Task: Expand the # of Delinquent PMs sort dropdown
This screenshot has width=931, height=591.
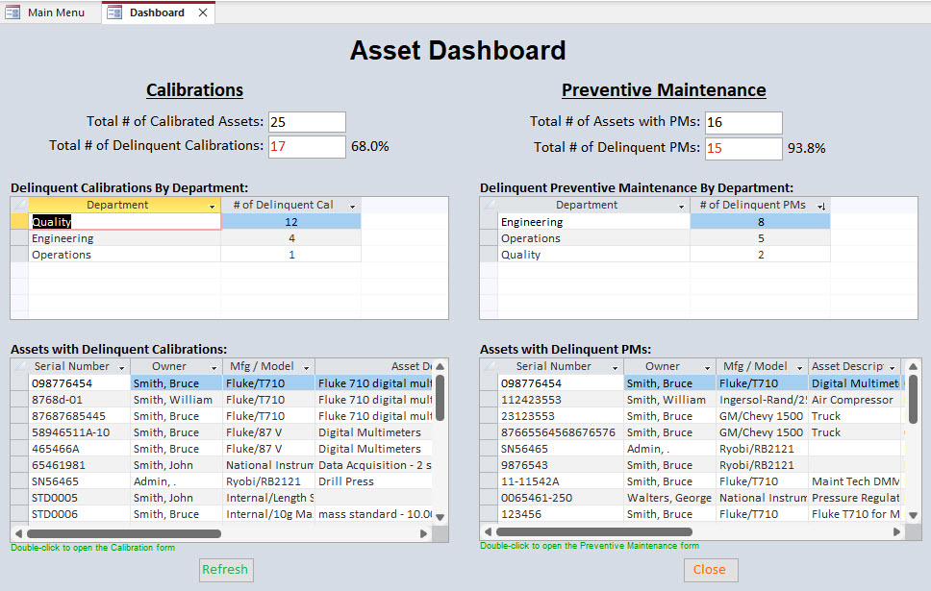Action: click(x=821, y=206)
